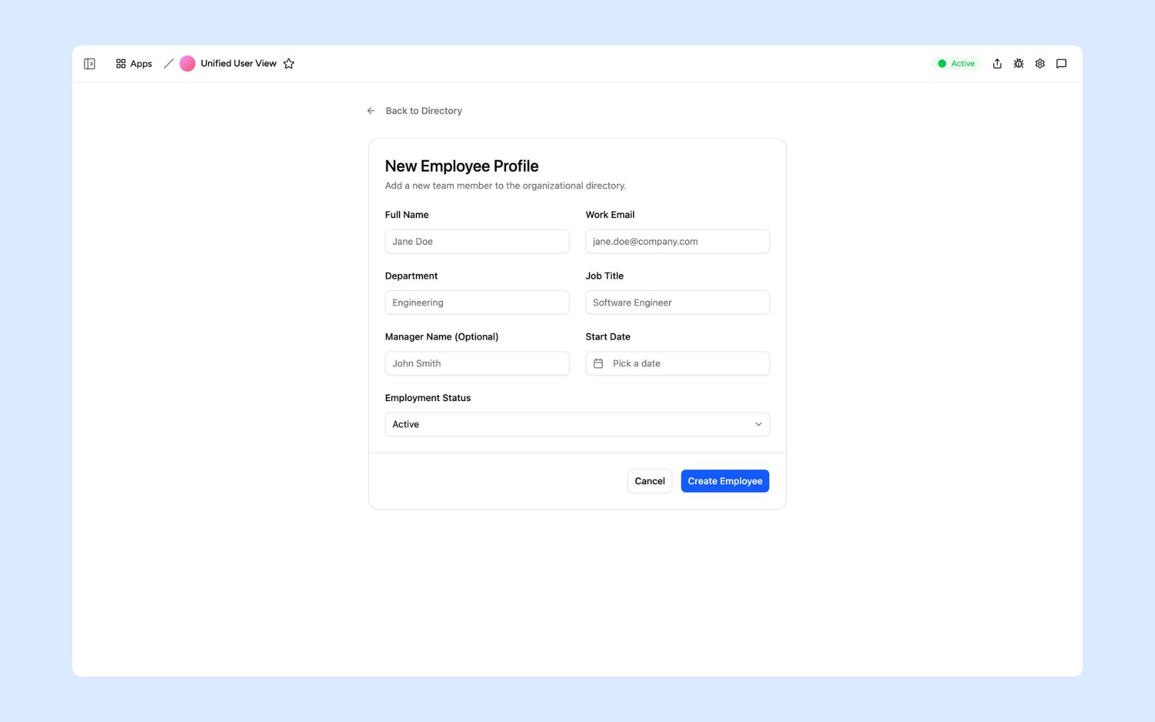This screenshot has width=1155, height=722.
Task: Click the green Active status badge
Action: coord(956,64)
